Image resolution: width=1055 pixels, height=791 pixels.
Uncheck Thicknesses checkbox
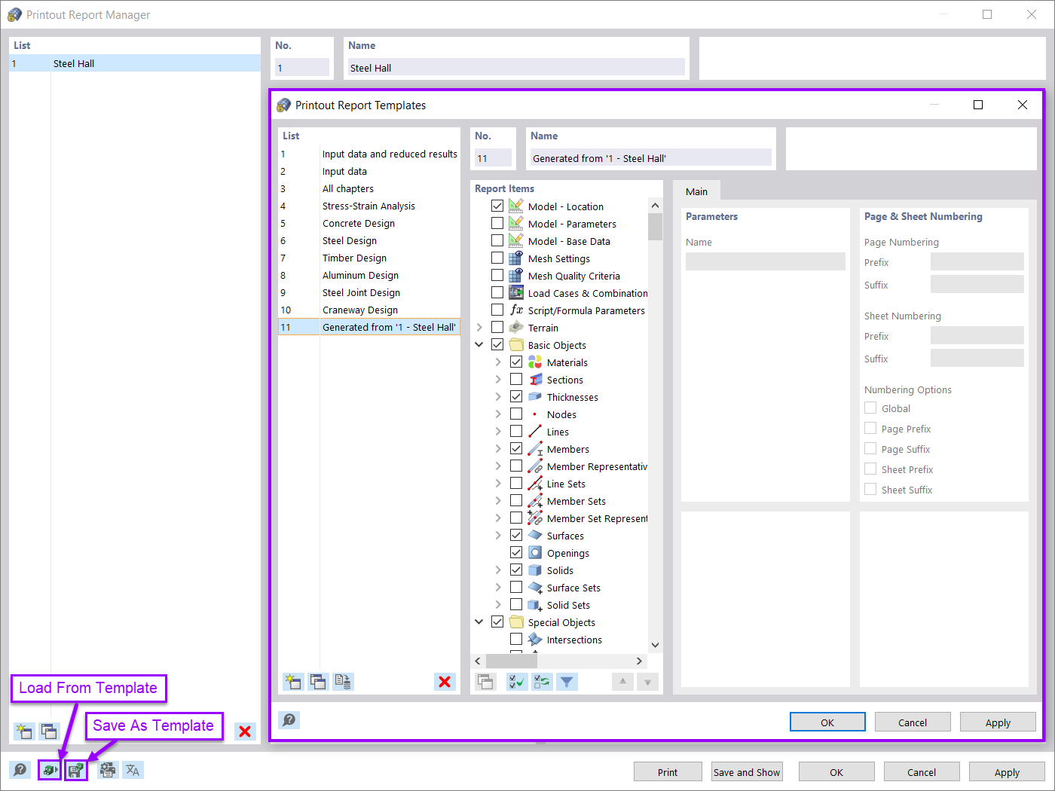point(516,396)
